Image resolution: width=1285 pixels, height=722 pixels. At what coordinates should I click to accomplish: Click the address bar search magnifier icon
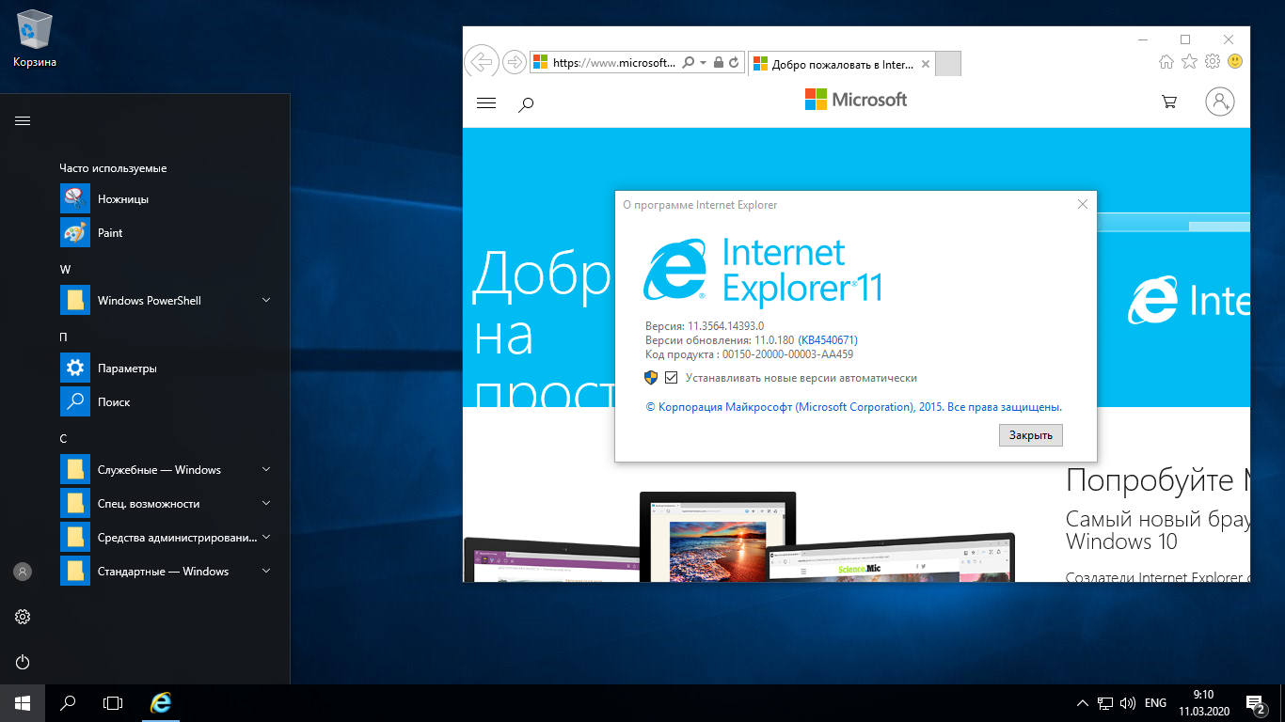pyautogui.click(x=689, y=63)
